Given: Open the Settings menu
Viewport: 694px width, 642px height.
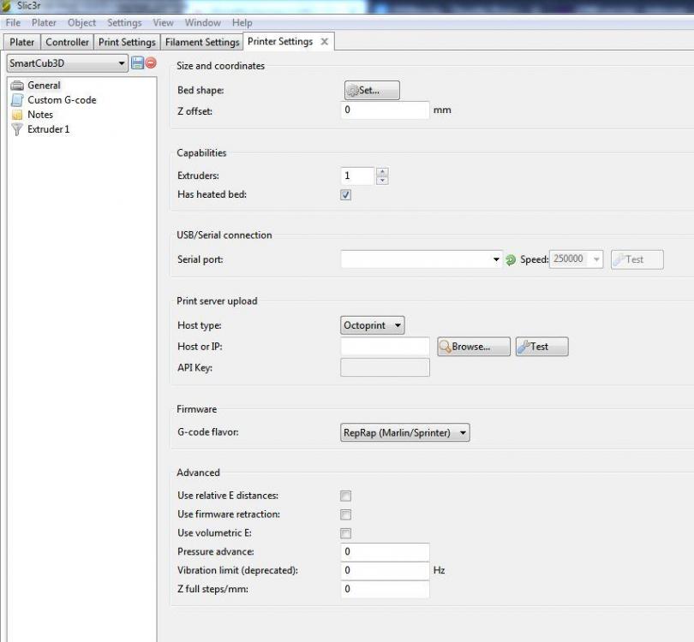Looking at the screenshot, I should (124, 22).
